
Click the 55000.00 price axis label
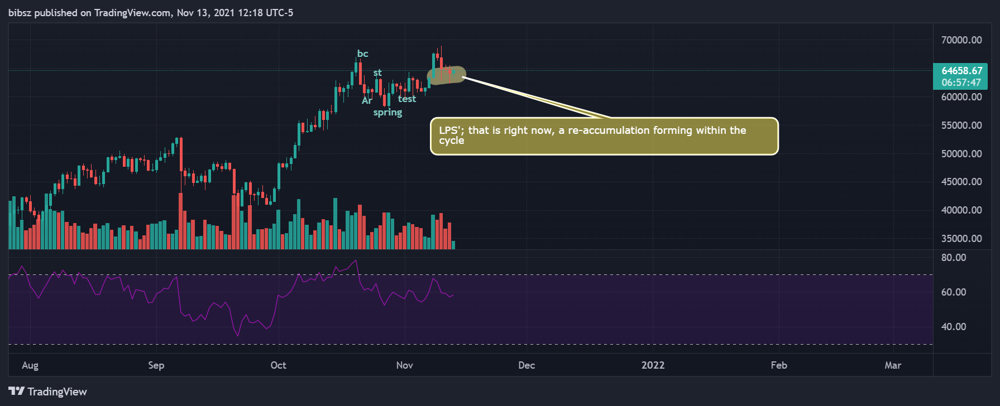(x=961, y=125)
